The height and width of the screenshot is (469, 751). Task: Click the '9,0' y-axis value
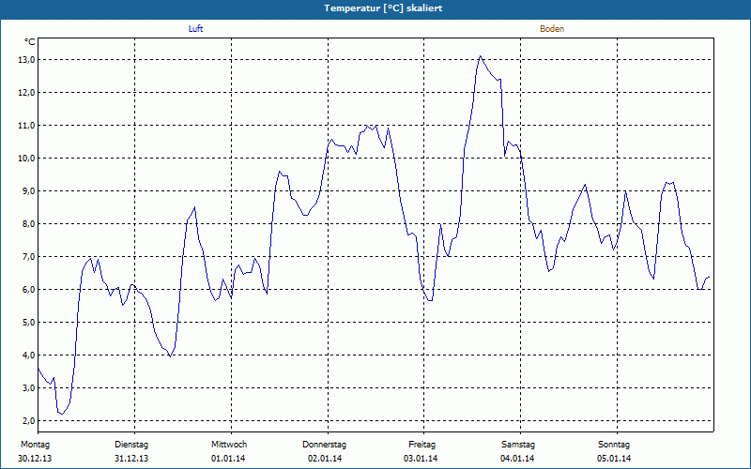pos(28,191)
